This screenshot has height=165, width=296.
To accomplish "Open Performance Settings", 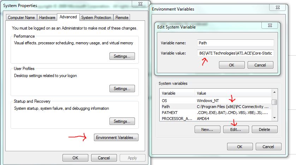I will click(122, 56).
